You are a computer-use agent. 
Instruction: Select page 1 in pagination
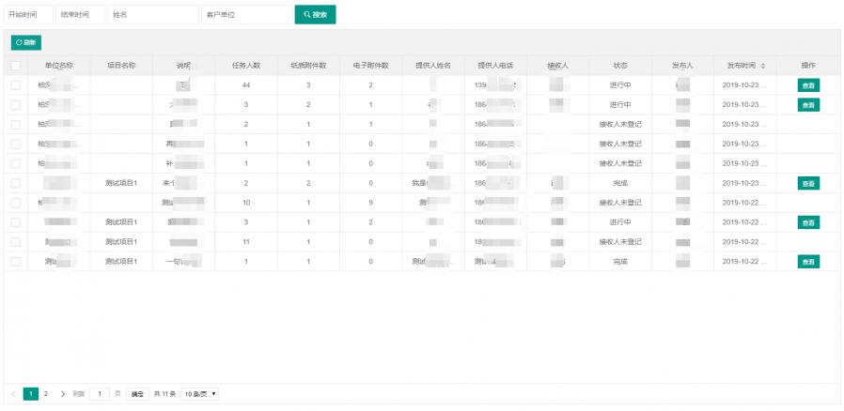(x=31, y=394)
